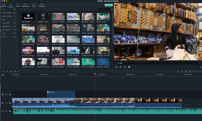Screen dimensions: 202x121
Task: Click the play forward button
Action: tap(125, 67)
